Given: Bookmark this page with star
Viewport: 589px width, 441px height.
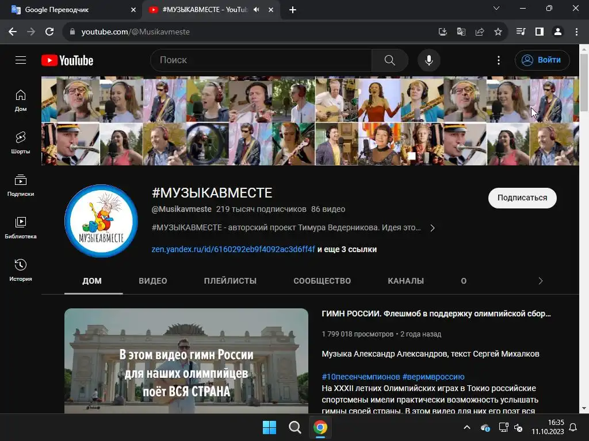Looking at the screenshot, I should pyautogui.click(x=498, y=32).
